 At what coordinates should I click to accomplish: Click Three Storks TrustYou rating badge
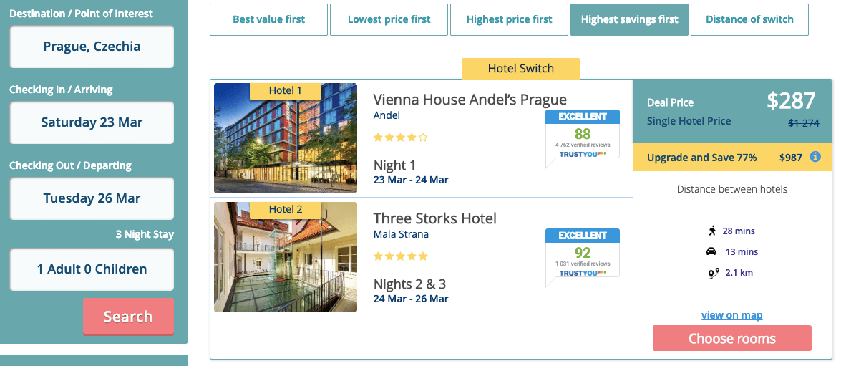[582, 253]
